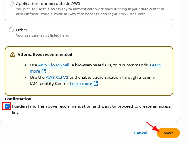Click the Confirmation section label
Viewport: 190px width, 144px height.
(18, 99)
